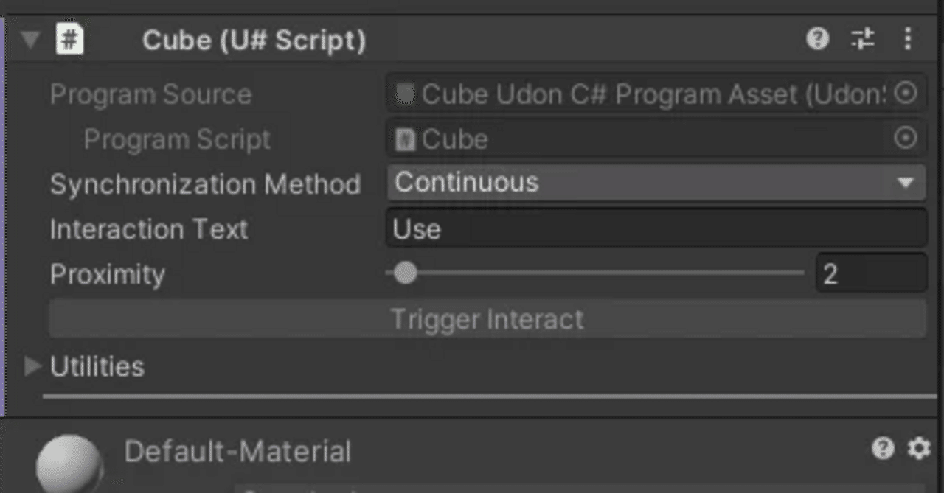This screenshot has width=944, height=493.
Task: Click the Proximity numeric value field
Action: [870, 274]
